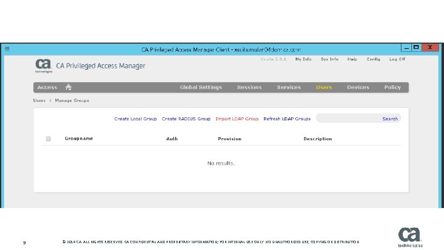Click Create RADIUS Group link
The height and width of the screenshot is (250, 444).
coord(186,119)
